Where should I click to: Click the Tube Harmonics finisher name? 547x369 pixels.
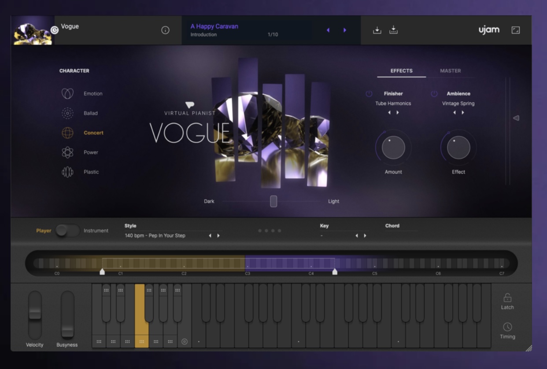click(x=393, y=103)
